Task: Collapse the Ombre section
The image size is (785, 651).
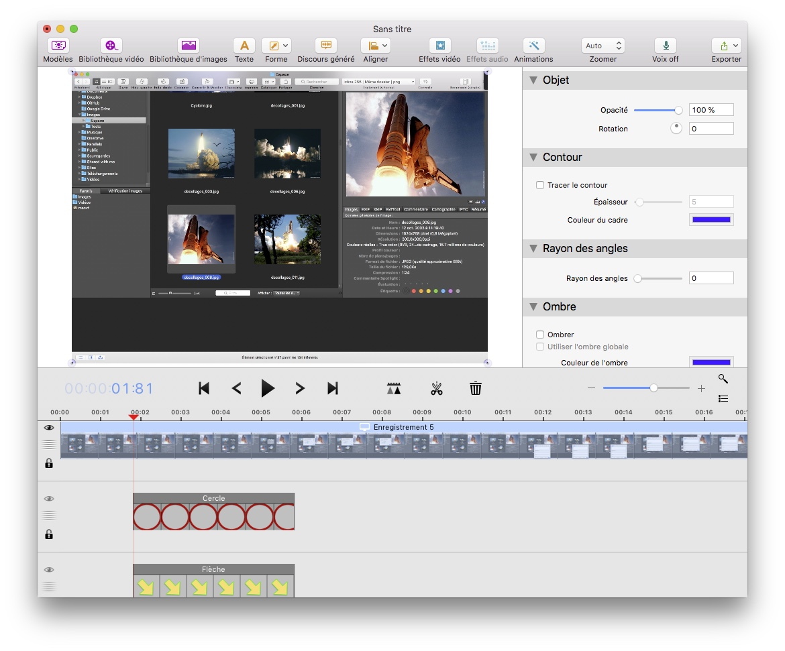Action: (533, 307)
